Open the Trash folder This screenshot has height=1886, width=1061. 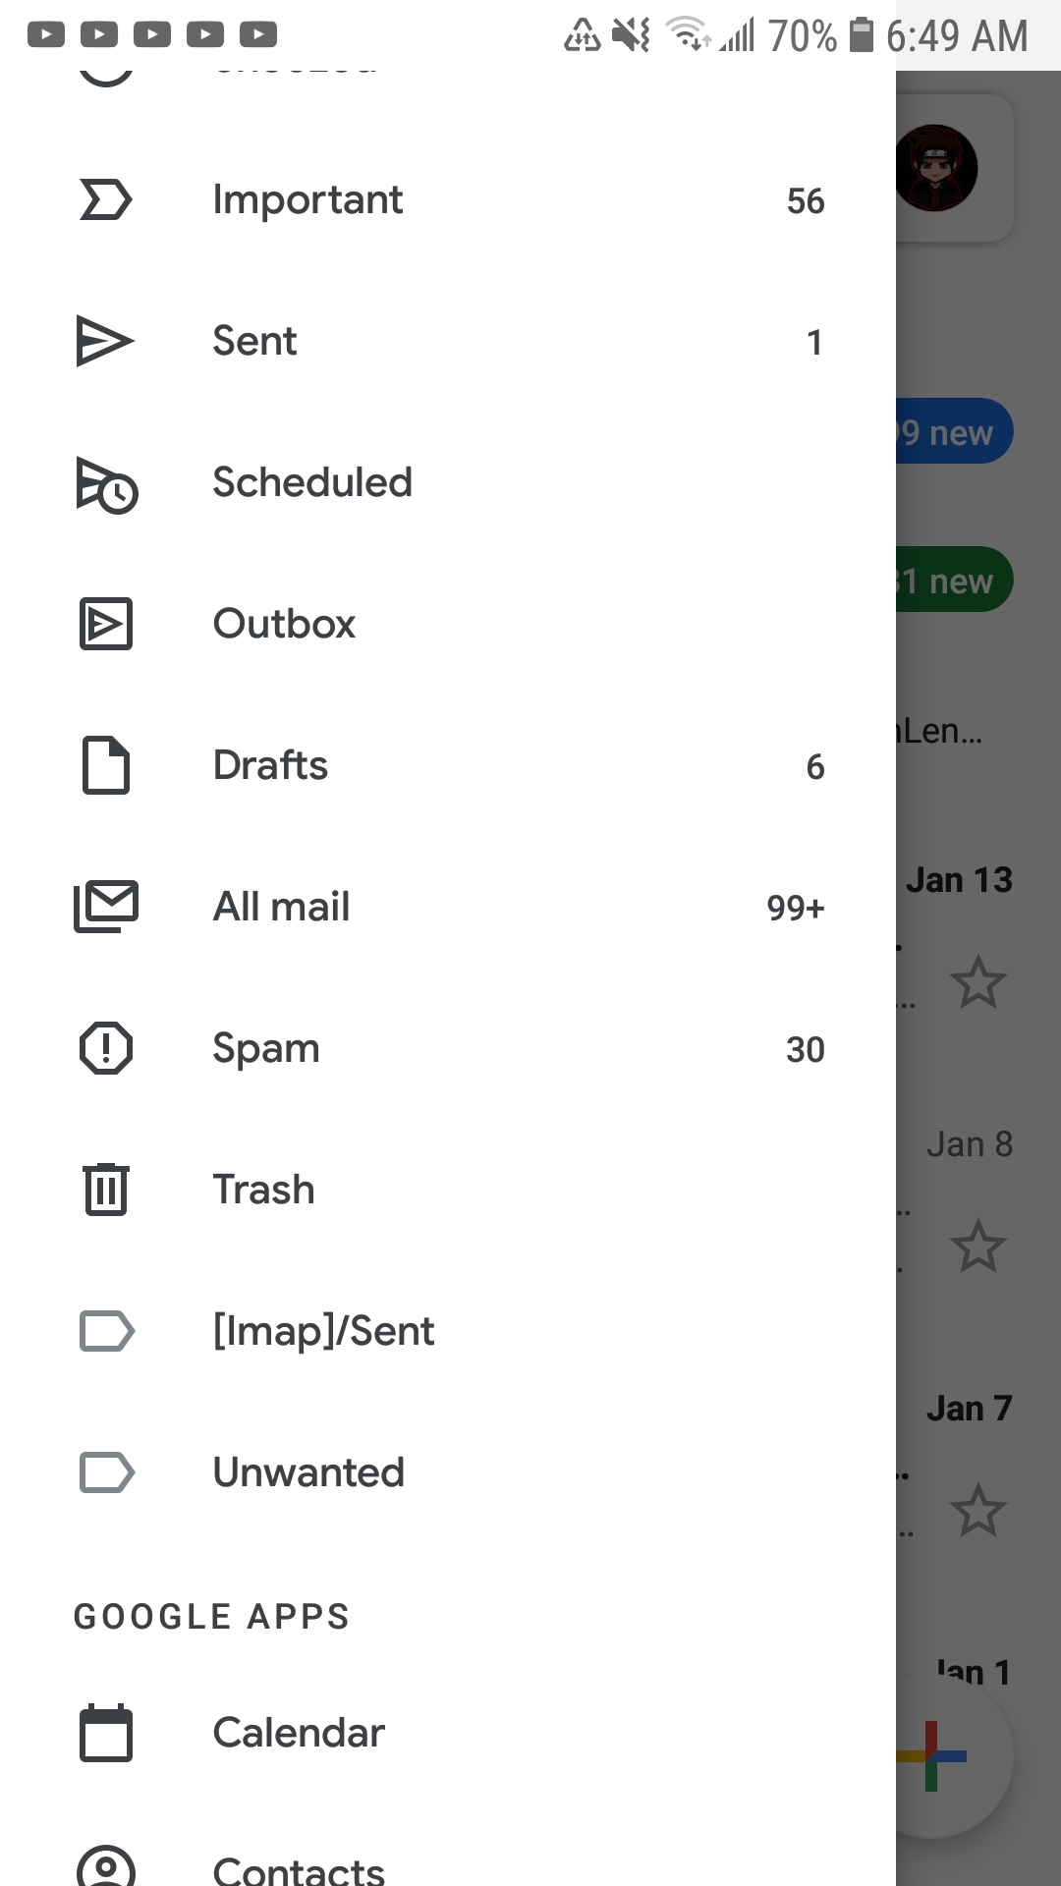(x=448, y=1191)
